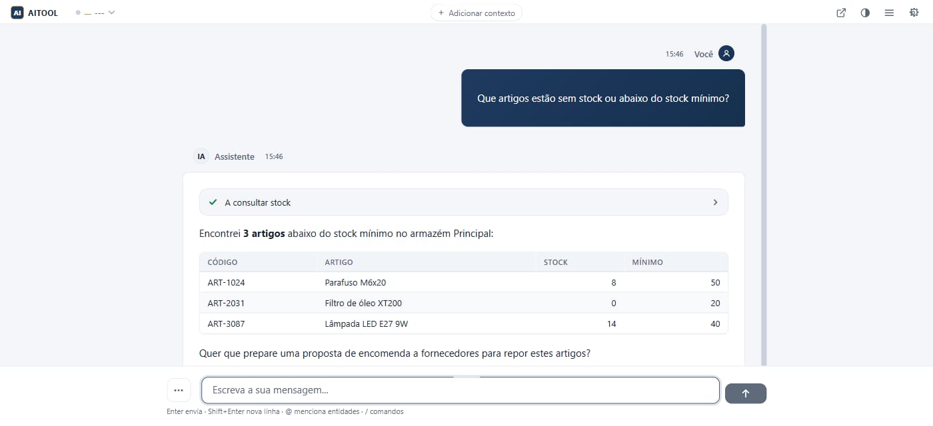Expand the A consultar stock step
Screen dimensions: 933x426
click(463, 202)
